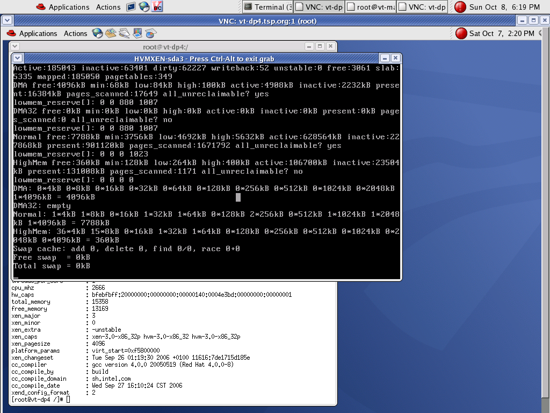Switch to the root@vt-m taskbar button
550x413 pixels.
[371, 7]
